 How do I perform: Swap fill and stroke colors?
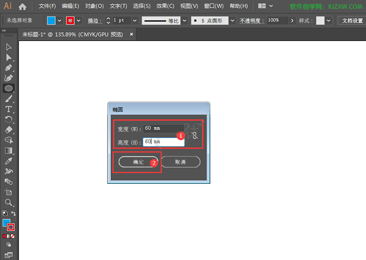pos(13,213)
